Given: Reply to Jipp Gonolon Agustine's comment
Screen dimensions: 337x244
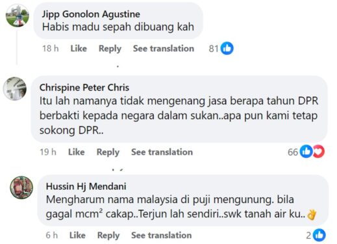Looking at the screenshot, I should tap(110, 48).
